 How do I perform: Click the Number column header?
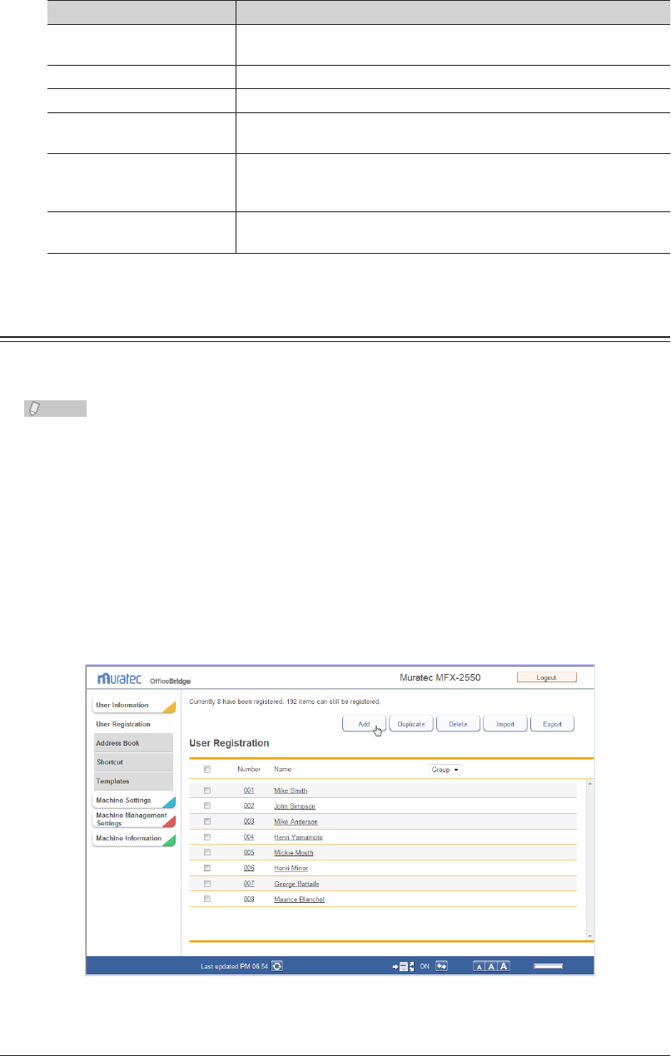tap(249, 770)
